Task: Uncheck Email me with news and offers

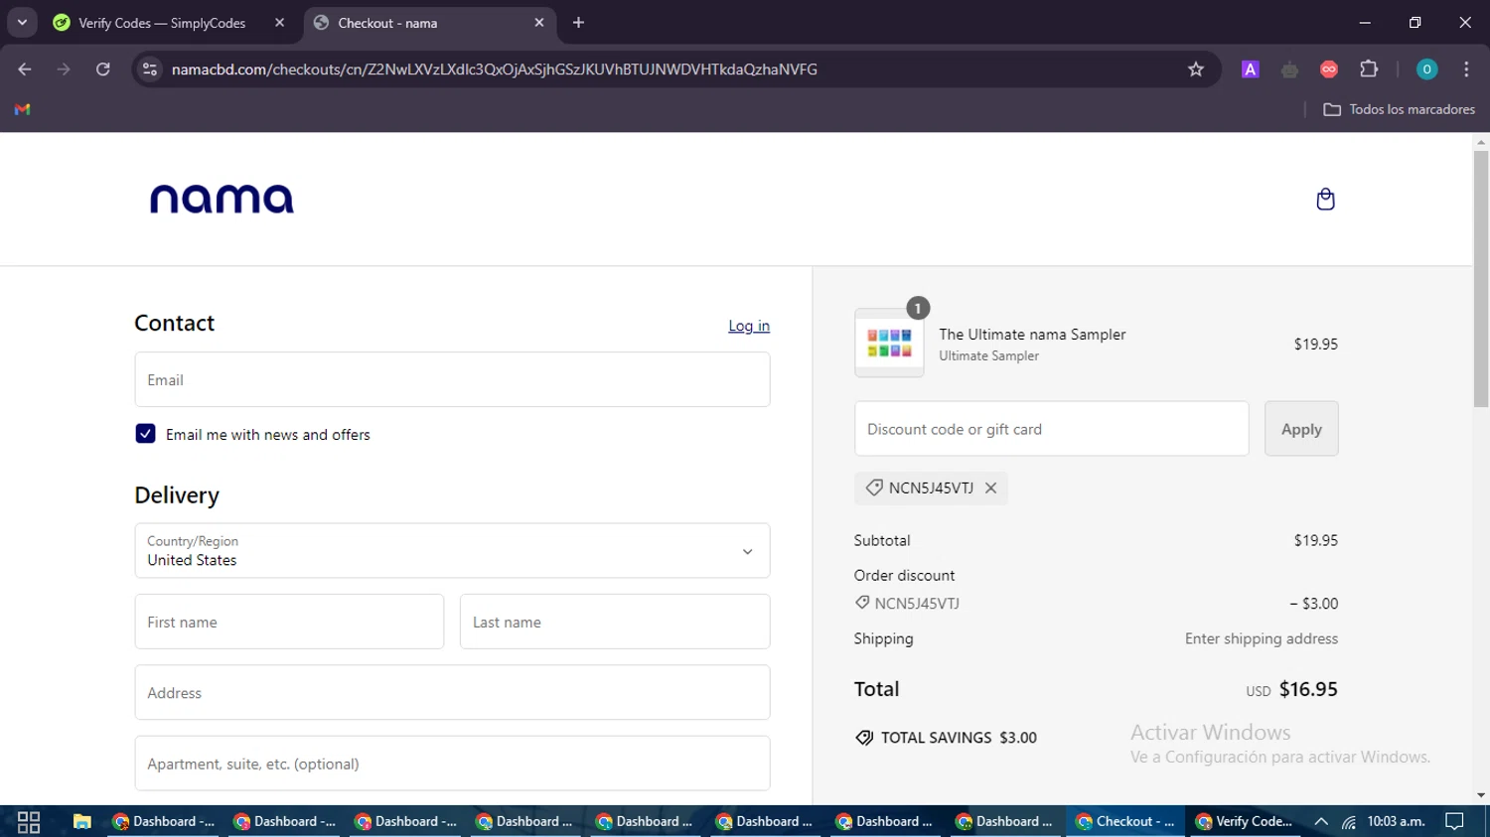Action: 146,434
